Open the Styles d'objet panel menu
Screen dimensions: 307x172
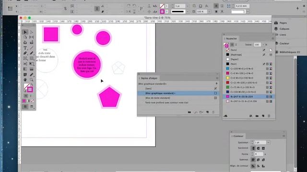tap(217, 78)
